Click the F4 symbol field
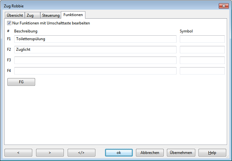Image resolution: width=232 pixels, height=161 pixels. (x=202, y=71)
